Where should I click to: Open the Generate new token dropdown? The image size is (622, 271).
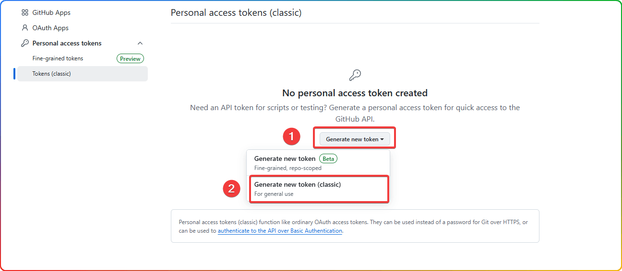click(x=355, y=139)
